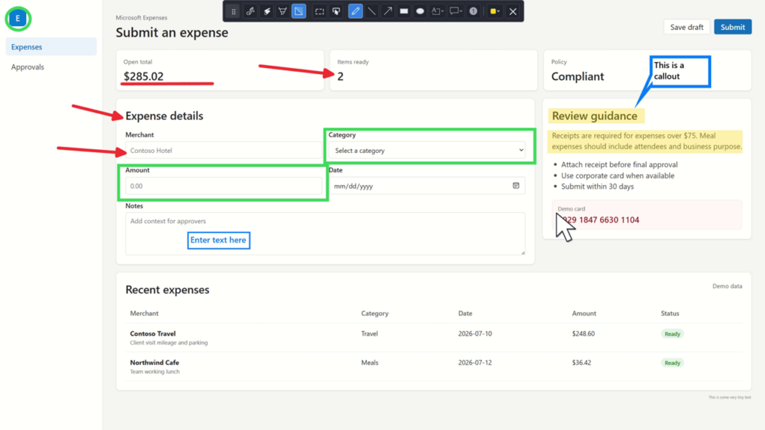Click the Microsoft Expenses breadcrumb text

pos(141,18)
